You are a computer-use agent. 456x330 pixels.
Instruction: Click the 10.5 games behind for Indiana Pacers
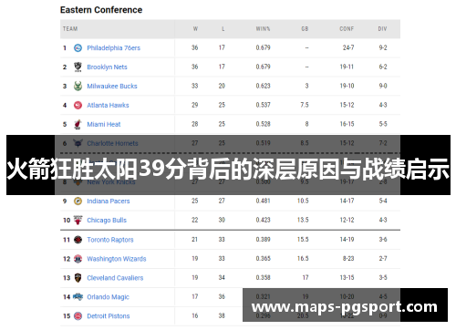pos(303,201)
